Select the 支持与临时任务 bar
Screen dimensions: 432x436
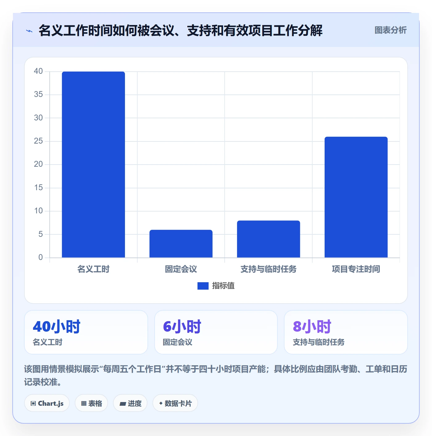[x=268, y=239]
